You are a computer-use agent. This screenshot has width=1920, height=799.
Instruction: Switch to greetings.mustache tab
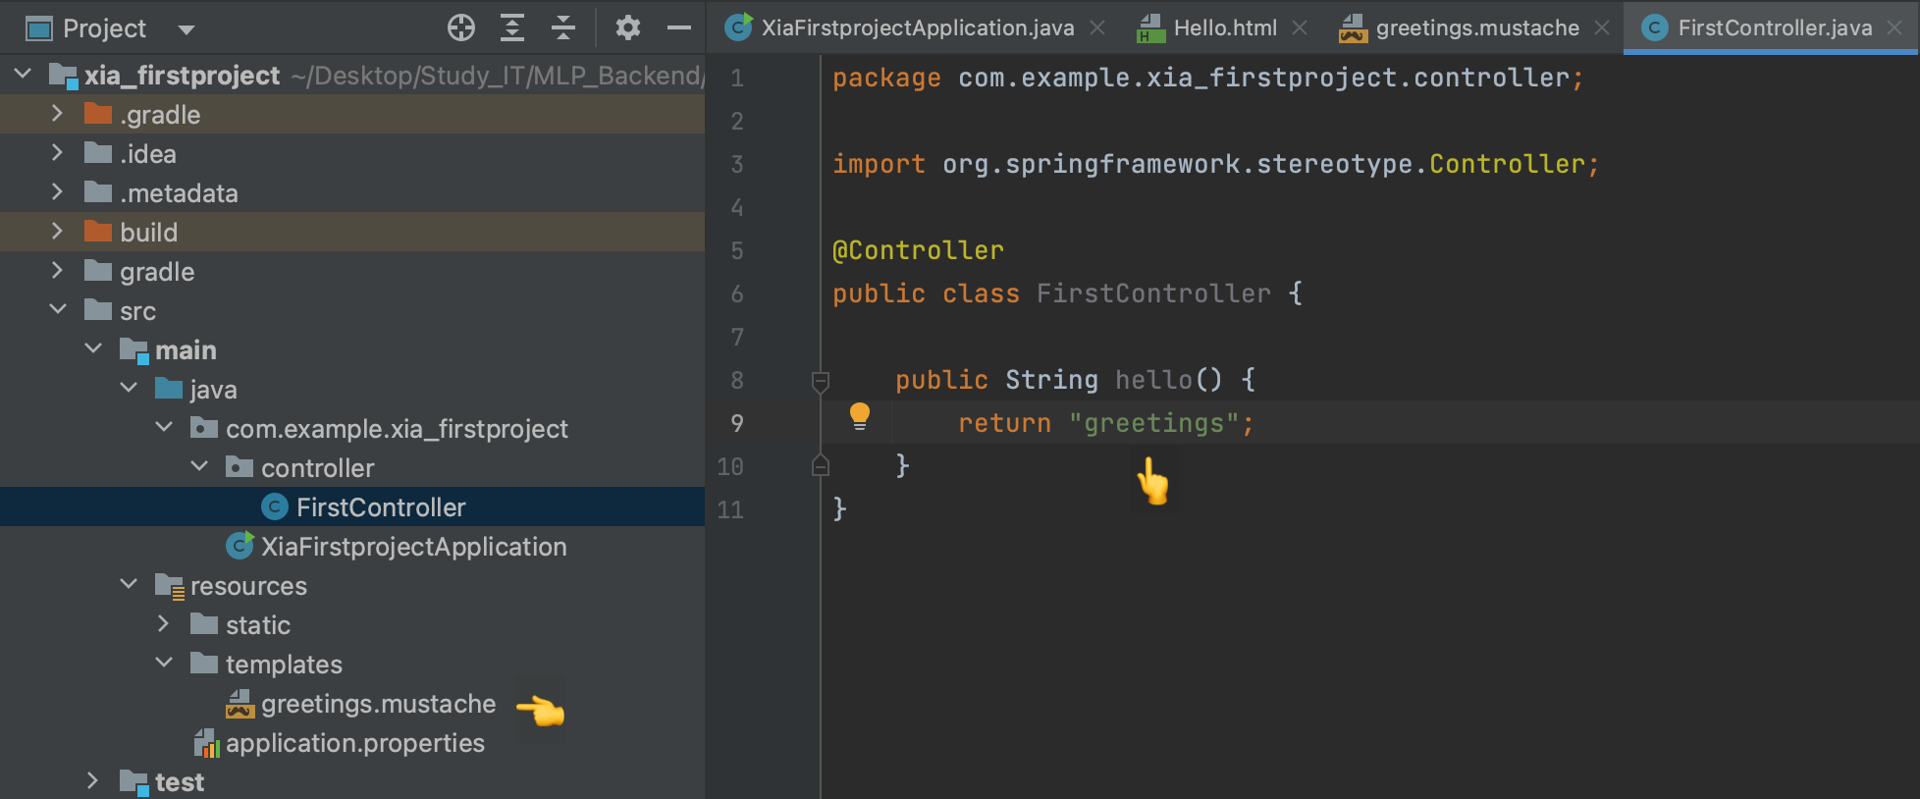[1477, 27]
